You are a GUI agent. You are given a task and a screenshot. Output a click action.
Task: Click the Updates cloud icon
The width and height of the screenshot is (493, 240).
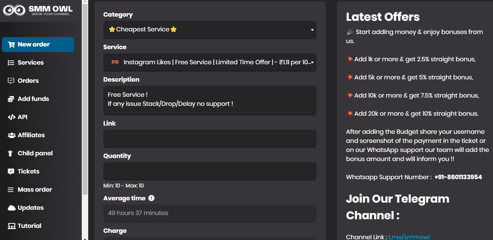11,208
